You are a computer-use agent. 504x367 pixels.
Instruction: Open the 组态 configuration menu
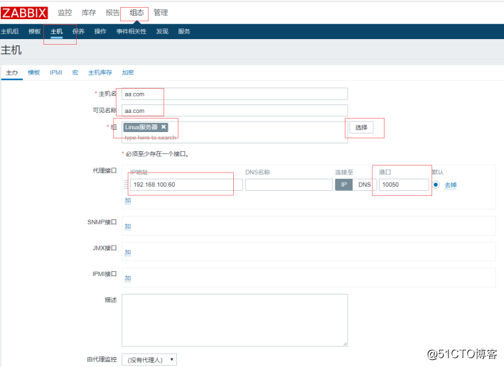[136, 13]
